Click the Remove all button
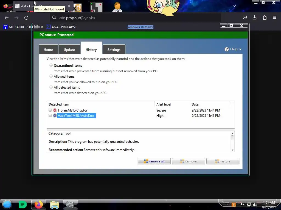 click(154, 161)
